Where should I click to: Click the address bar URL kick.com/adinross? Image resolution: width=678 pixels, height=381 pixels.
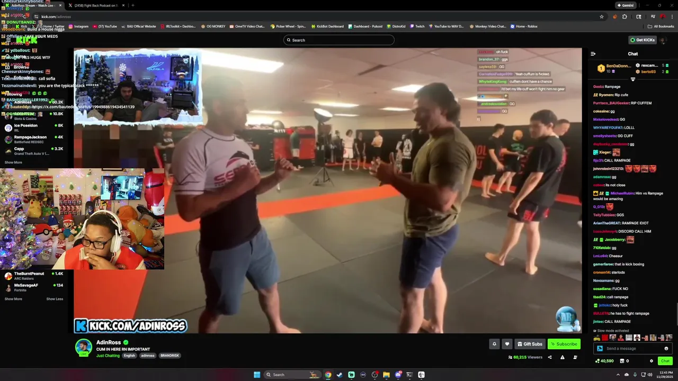56,16
